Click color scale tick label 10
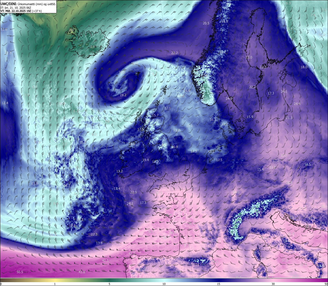 (164, 284)
